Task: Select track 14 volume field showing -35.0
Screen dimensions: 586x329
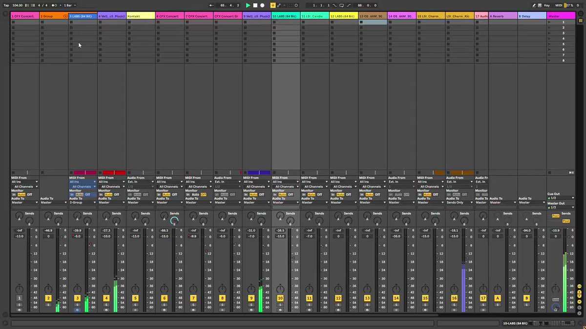Action: click(x=397, y=236)
